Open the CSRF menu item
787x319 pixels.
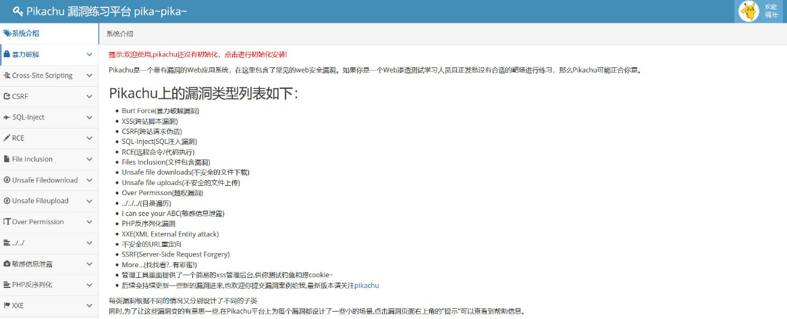49,96
